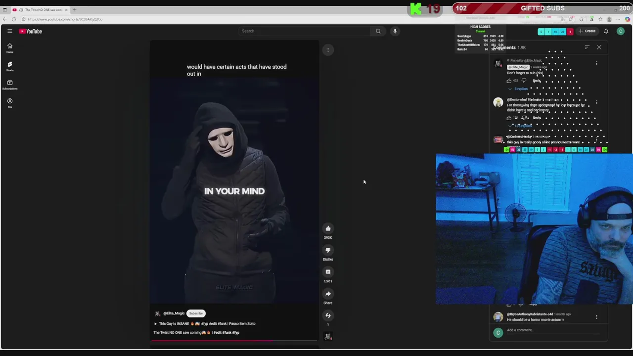Start voice search with the microphone
The width and height of the screenshot is (633, 356).
point(395,31)
